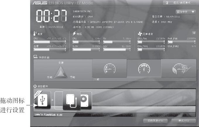The image size is (199, 127).
Task: Click the BIOS版本 1904 text
Action: 83,17
